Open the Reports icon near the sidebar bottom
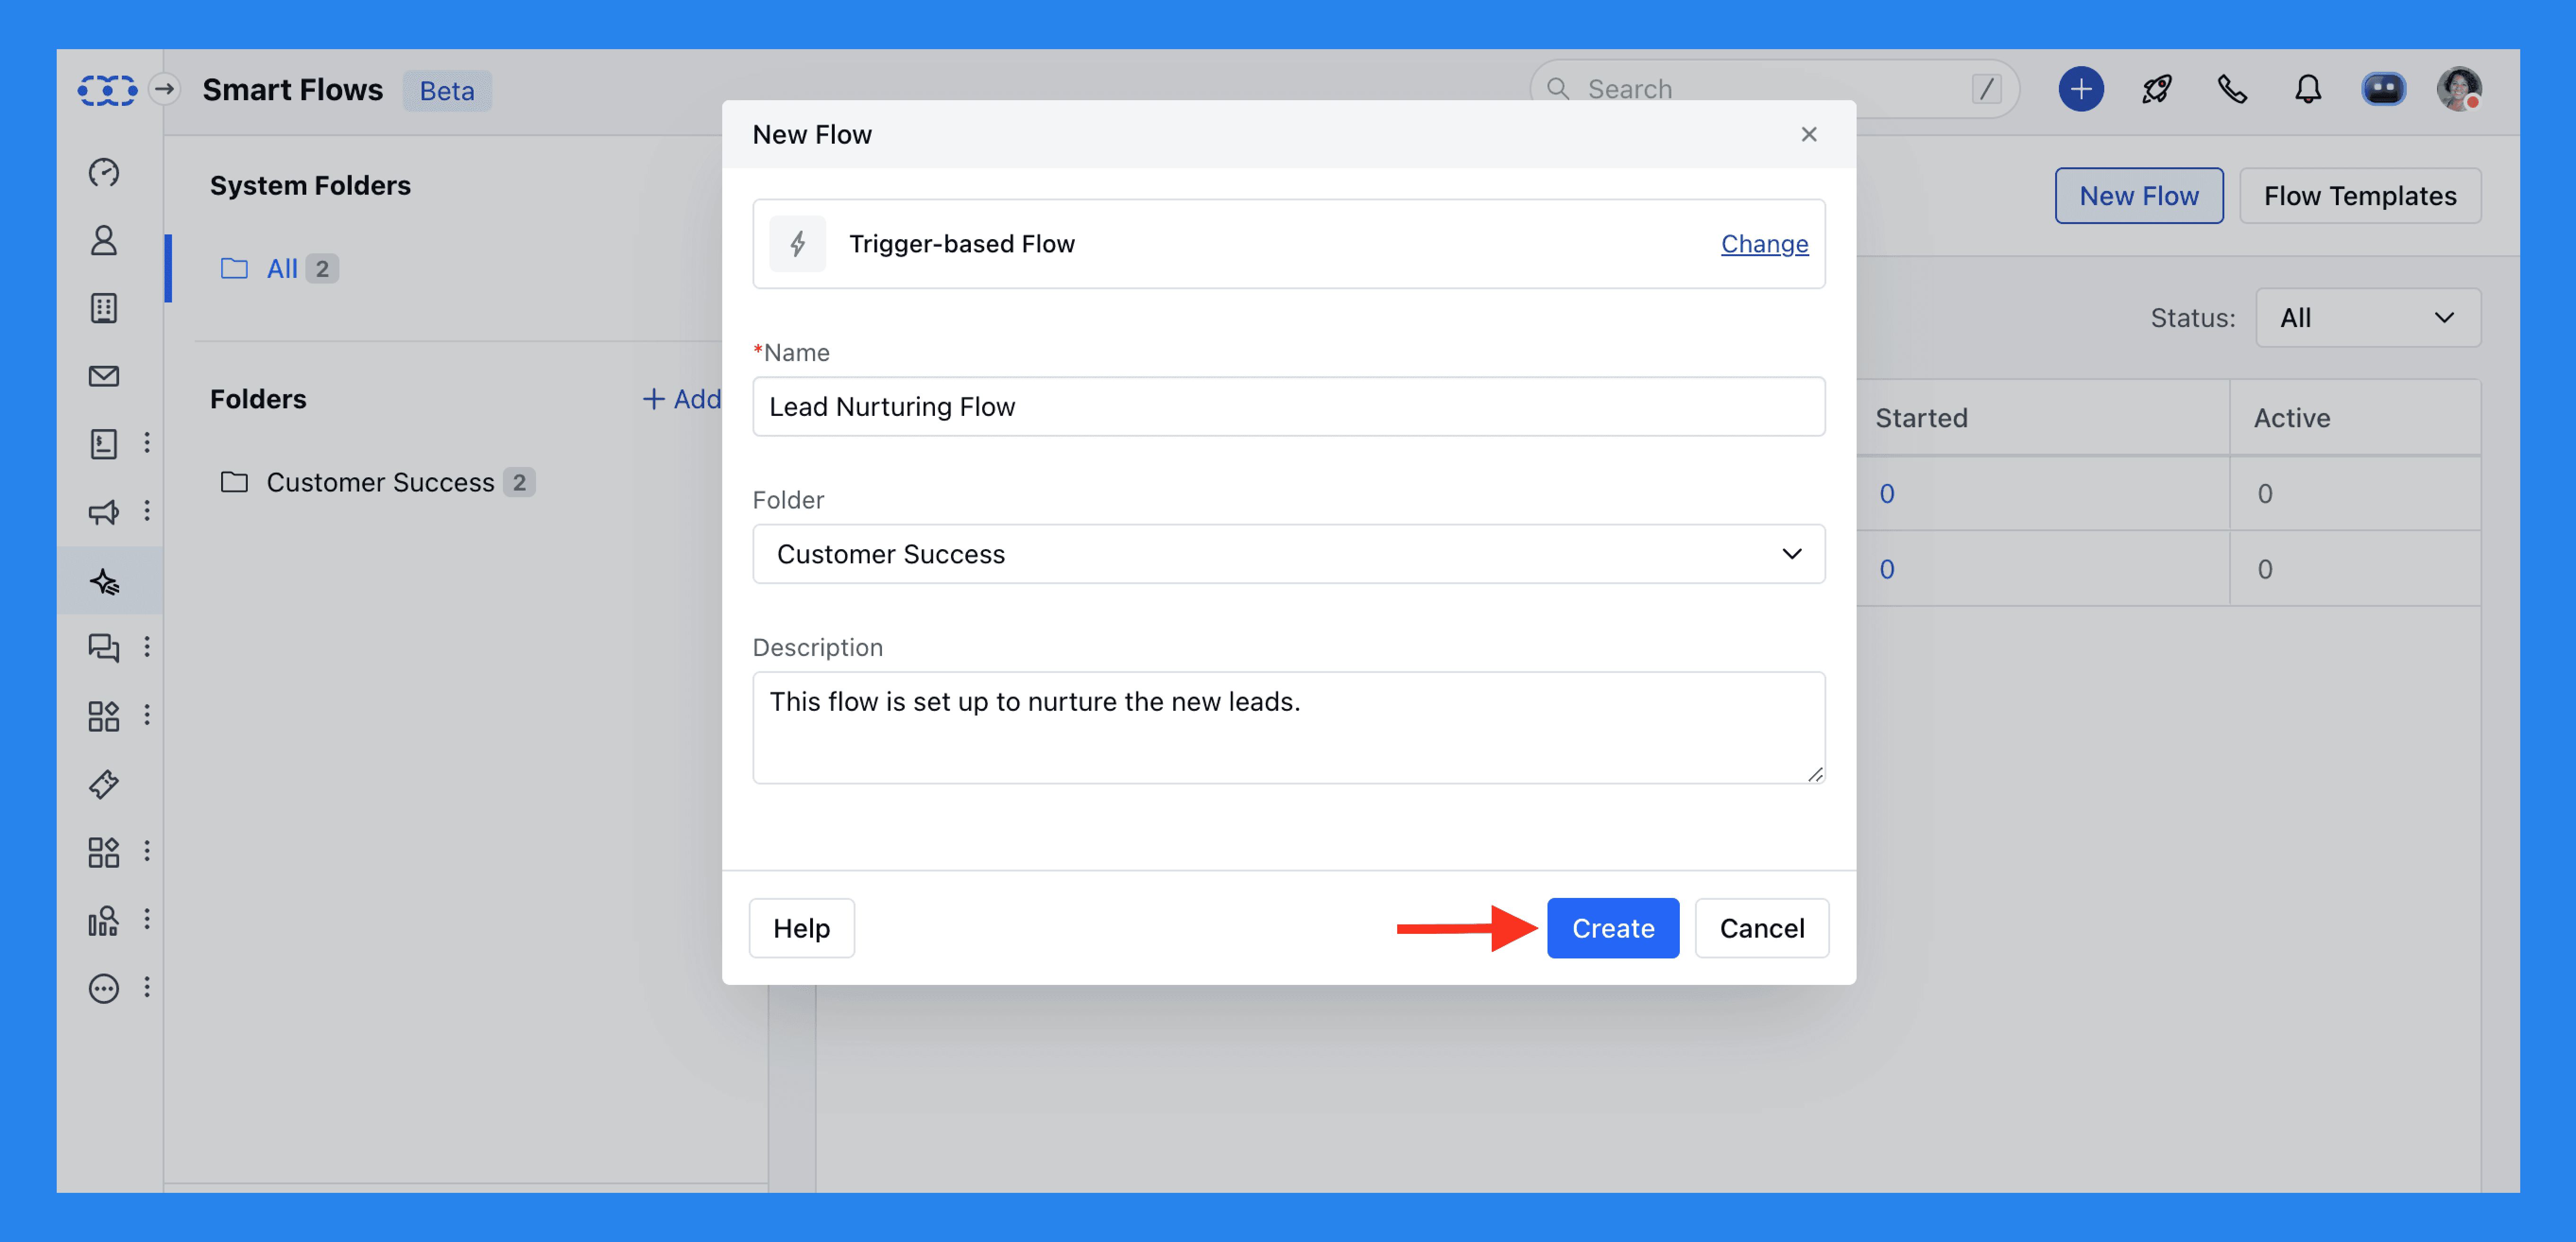The image size is (2576, 1242). (x=104, y=920)
